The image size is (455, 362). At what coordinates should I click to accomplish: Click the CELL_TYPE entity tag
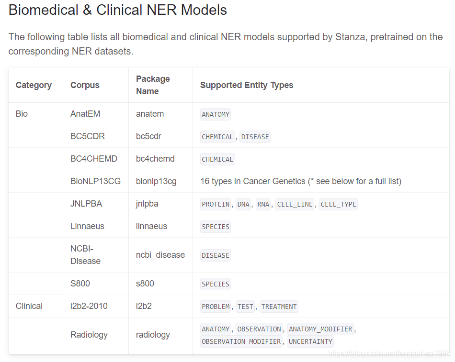click(338, 204)
